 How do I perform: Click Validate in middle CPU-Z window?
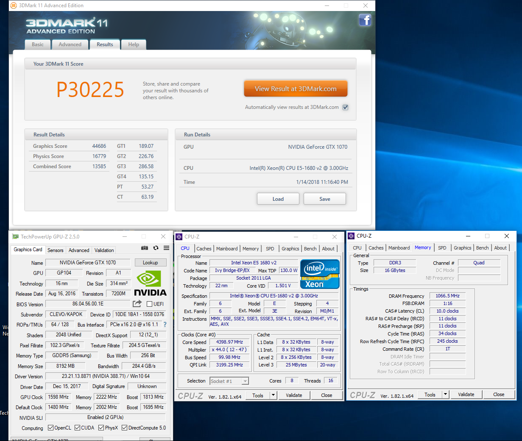click(x=294, y=395)
